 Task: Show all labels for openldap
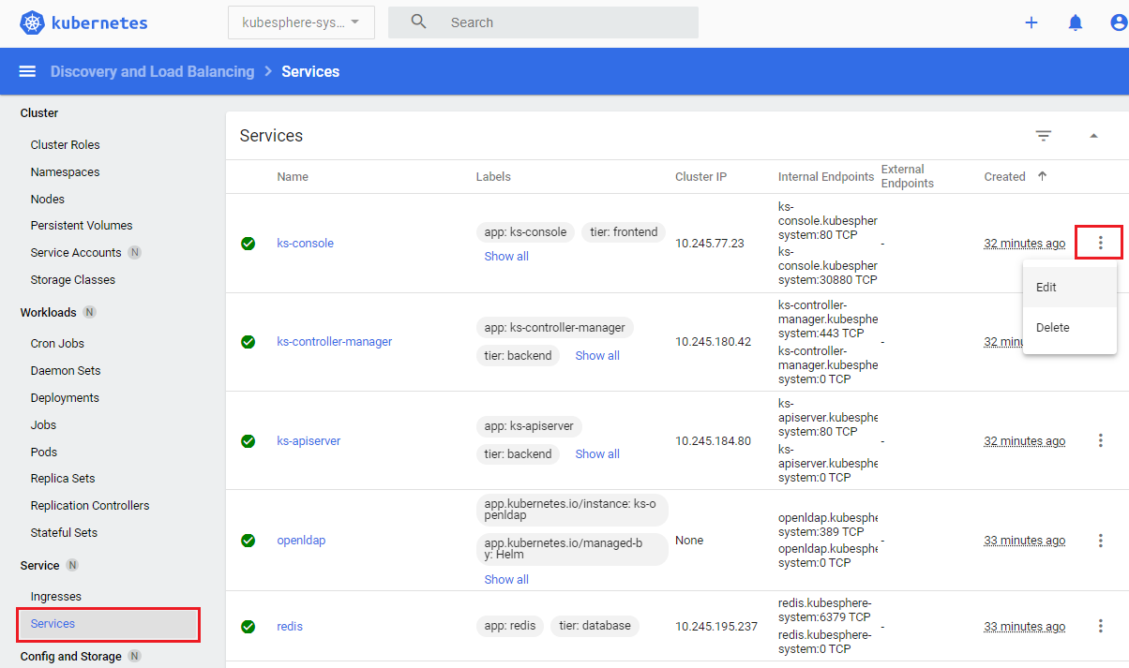[506, 579]
